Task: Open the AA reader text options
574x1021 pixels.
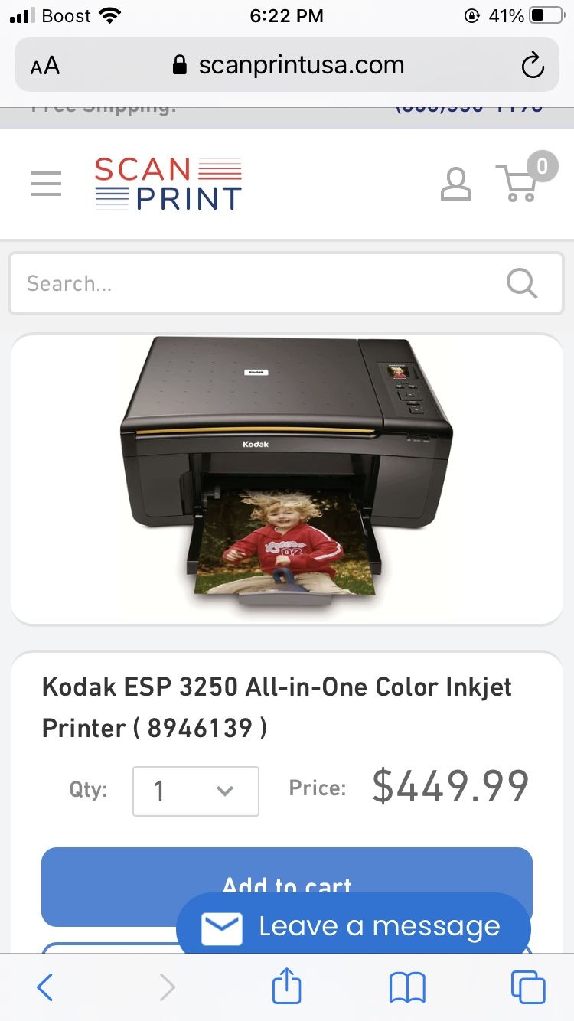Action: click(45, 66)
